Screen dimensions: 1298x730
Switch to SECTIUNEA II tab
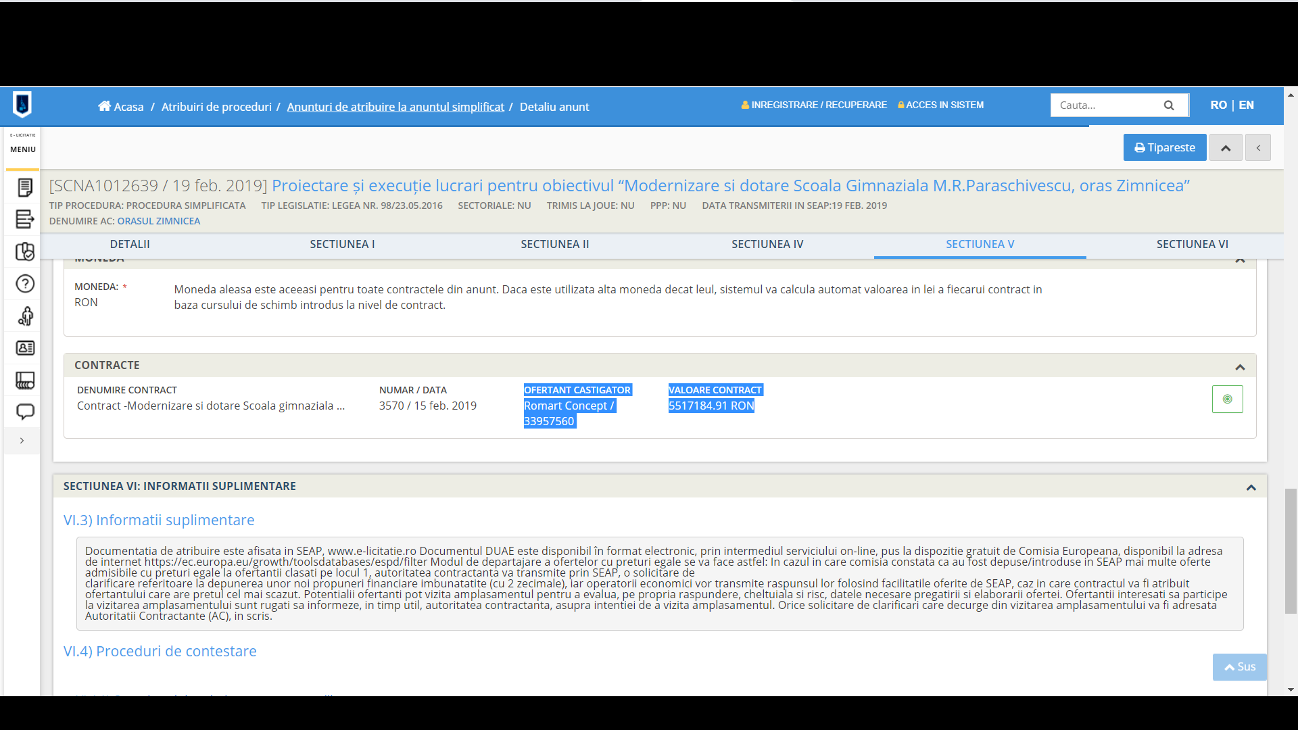[x=554, y=245]
